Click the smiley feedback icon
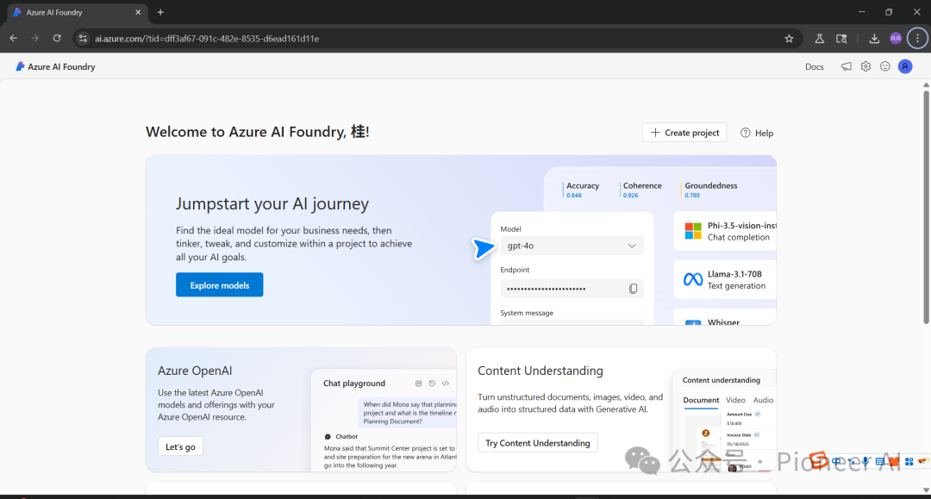 885,66
